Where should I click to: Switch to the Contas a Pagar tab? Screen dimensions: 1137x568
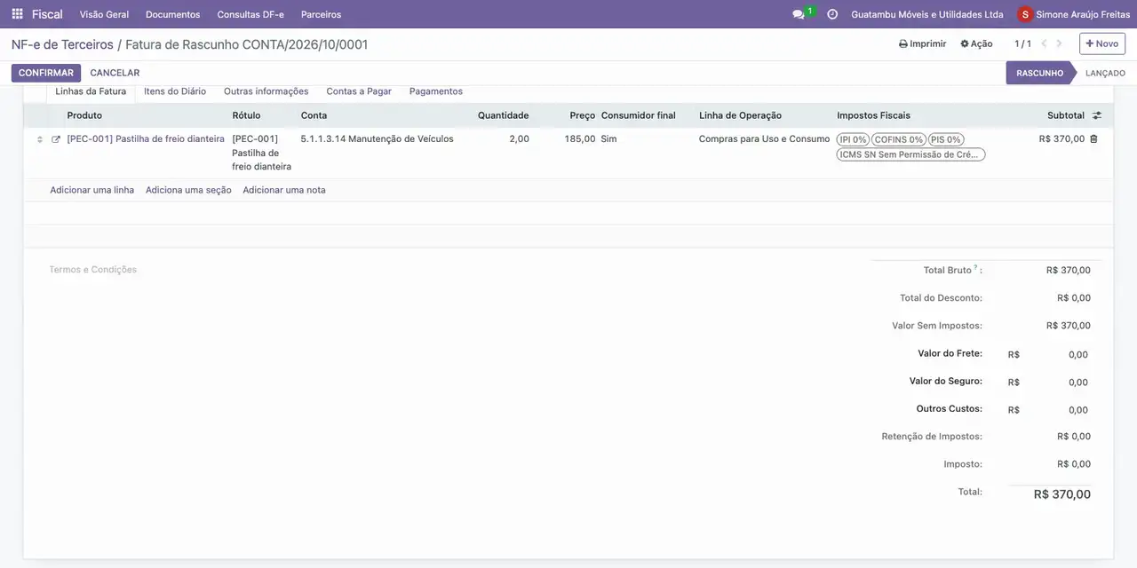point(359,91)
